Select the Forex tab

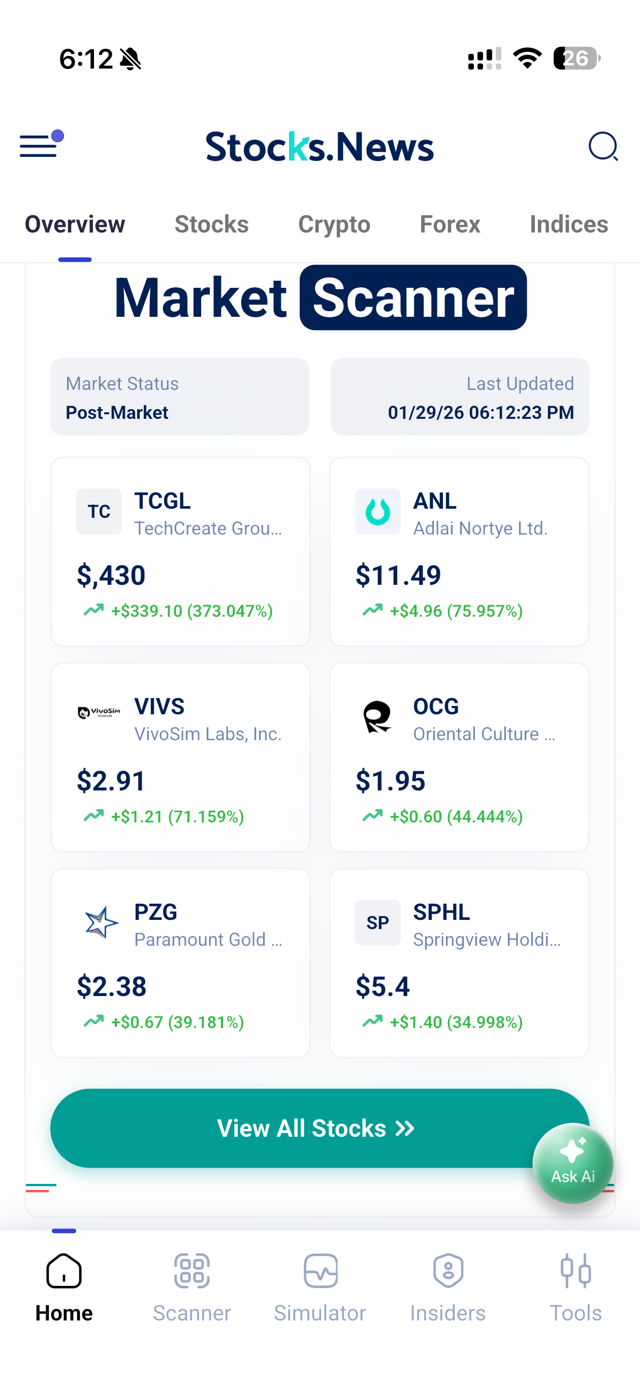450,224
